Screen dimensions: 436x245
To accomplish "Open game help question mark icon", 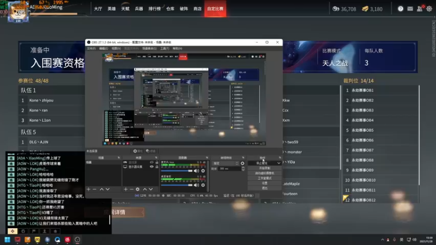I will tap(401, 9).
